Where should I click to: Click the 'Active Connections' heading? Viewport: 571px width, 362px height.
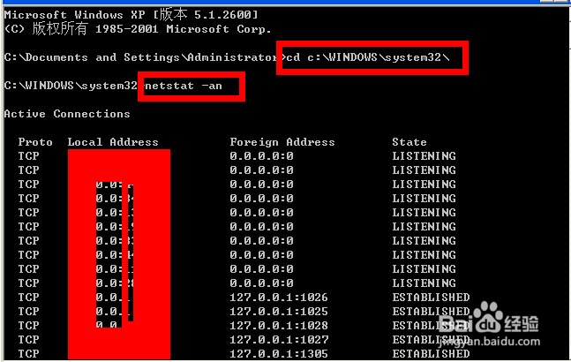coord(67,114)
